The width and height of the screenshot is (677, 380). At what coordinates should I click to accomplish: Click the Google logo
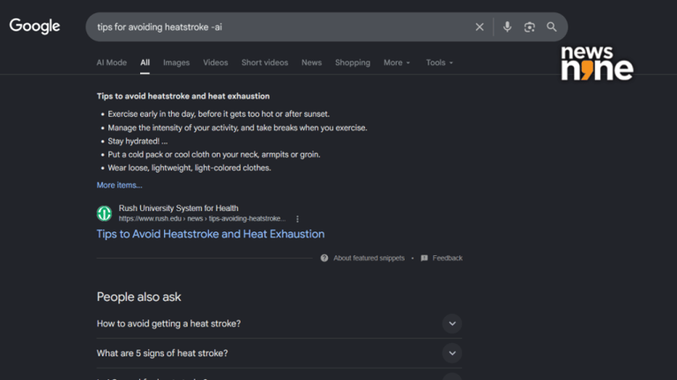click(x=34, y=26)
